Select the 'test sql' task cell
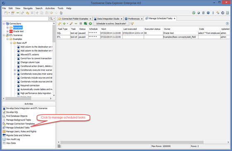232x151 pixels. [74, 33]
